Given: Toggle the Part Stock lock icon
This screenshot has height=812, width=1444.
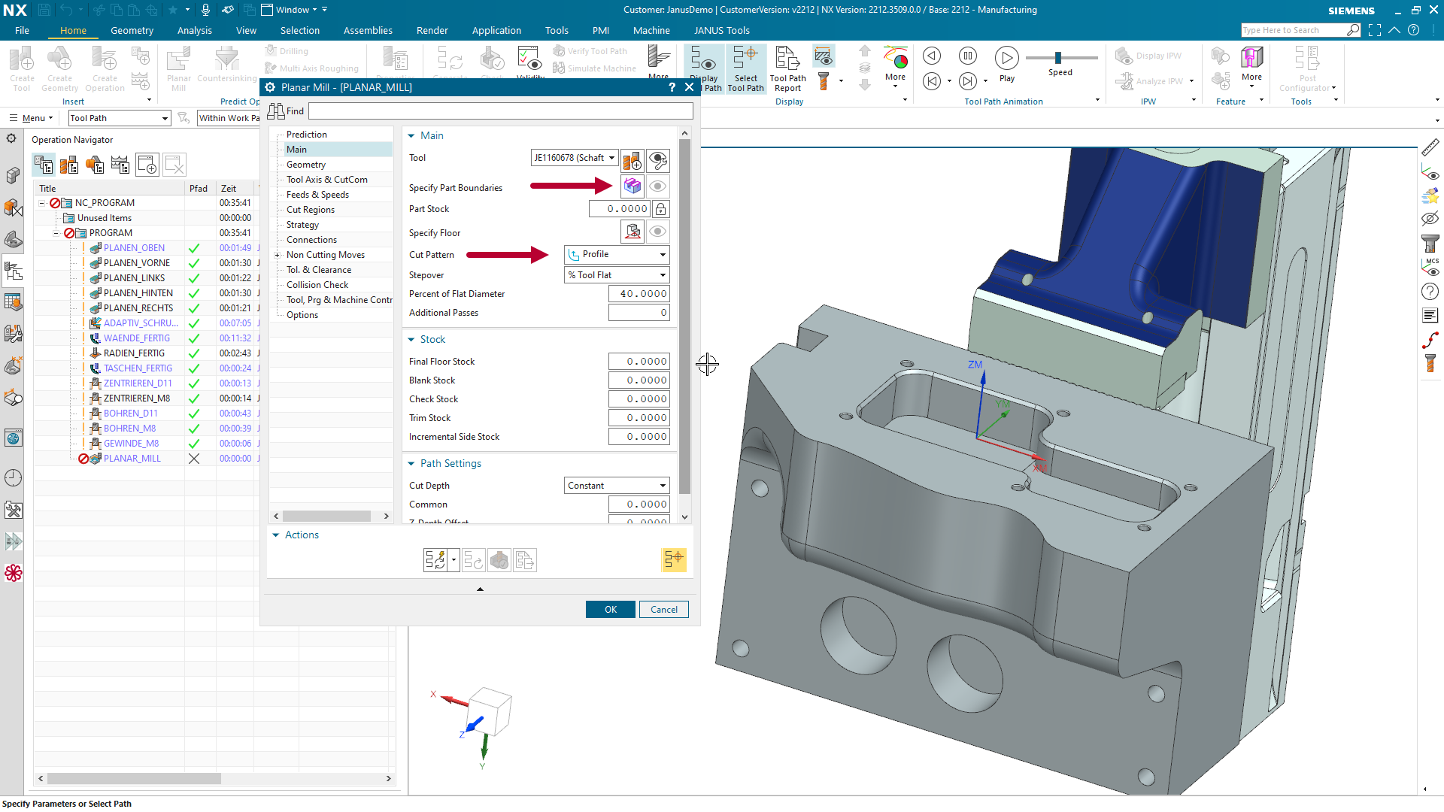Looking at the screenshot, I should pyautogui.click(x=660, y=209).
